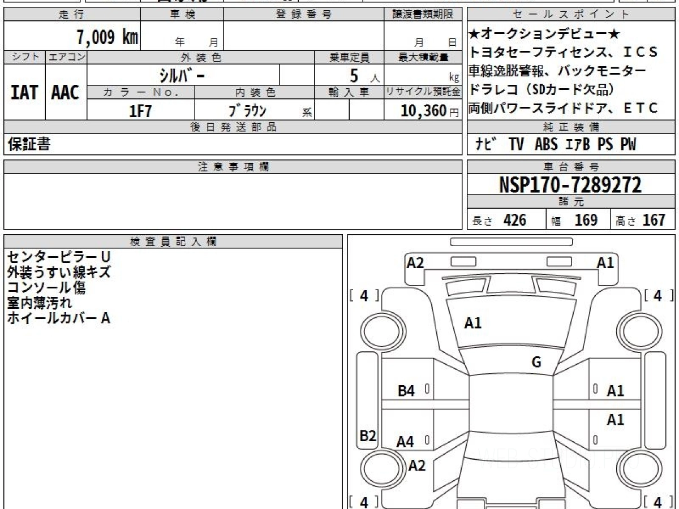Click the seating capacity 5 人
The image size is (679, 509).
[x=365, y=75]
